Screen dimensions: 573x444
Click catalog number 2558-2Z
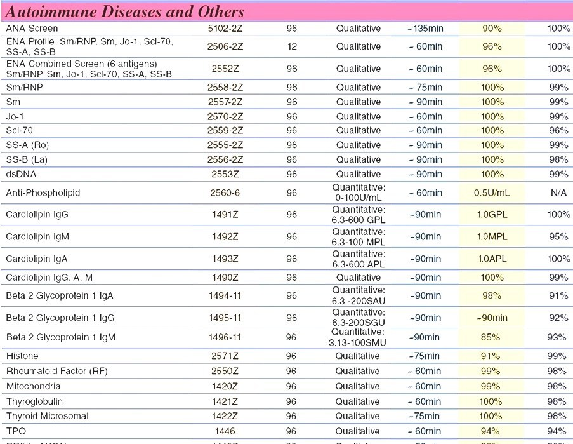[x=225, y=88]
